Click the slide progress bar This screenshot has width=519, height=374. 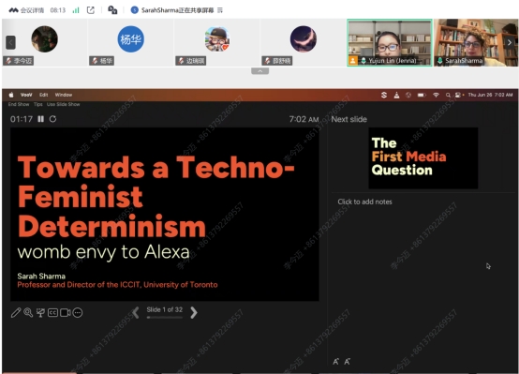click(x=165, y=318)
